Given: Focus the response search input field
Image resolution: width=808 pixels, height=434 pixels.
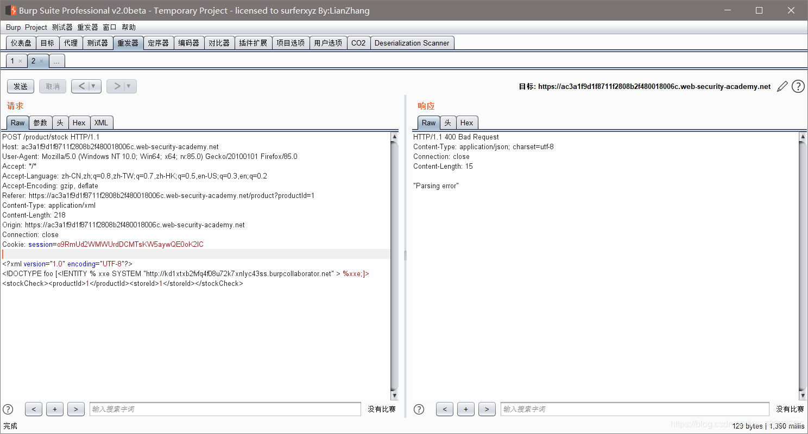Looking at the screenshot, I should tap(635, 409).
